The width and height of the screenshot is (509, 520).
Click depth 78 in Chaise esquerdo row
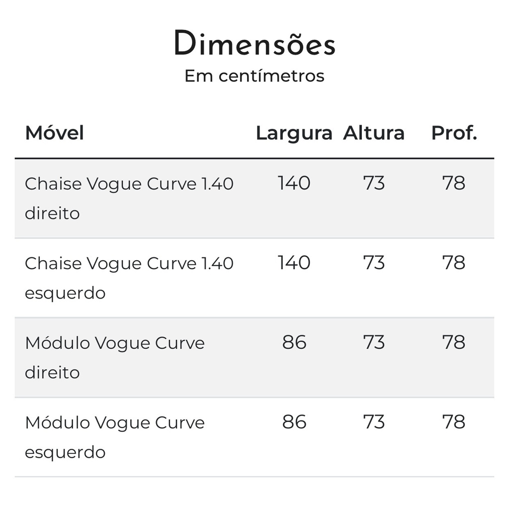pyautogui.click(x=454, y=263)
